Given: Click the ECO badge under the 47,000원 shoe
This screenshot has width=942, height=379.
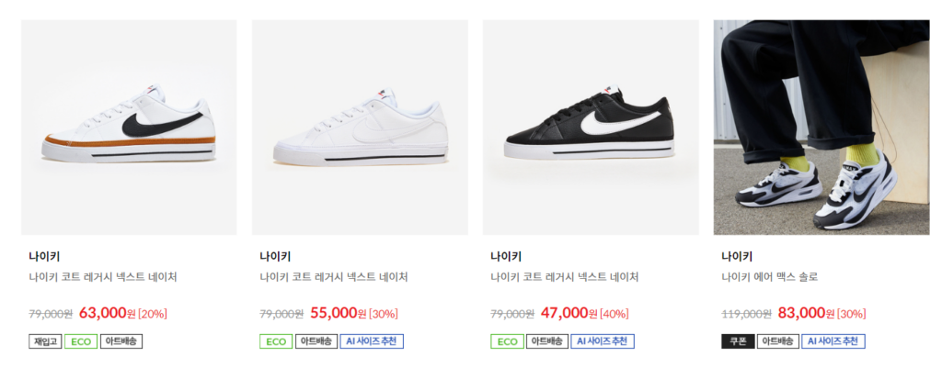Looking at the screenshot, I should coord(507,341).
